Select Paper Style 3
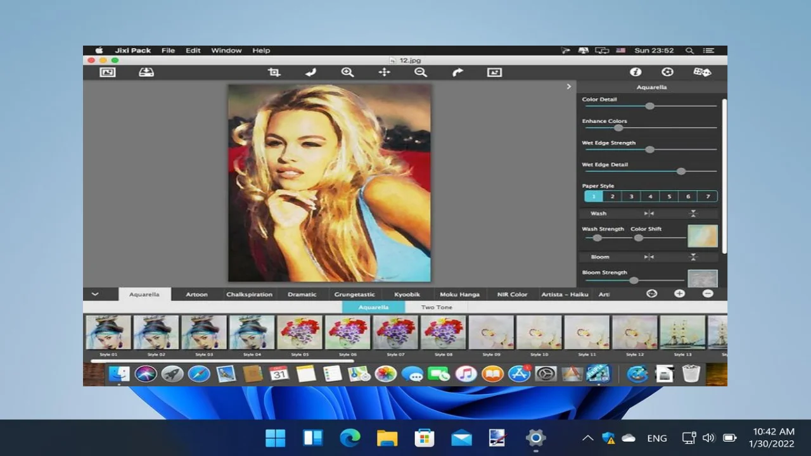Image resolution: width=811 pixels, height=456 pixels. pos(632,196)
